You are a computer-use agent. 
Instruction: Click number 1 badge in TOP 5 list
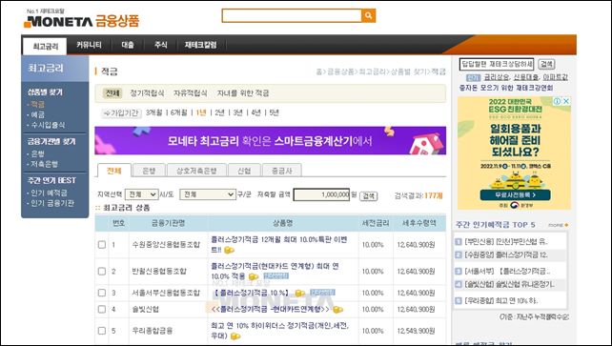[x=459, y=242]
